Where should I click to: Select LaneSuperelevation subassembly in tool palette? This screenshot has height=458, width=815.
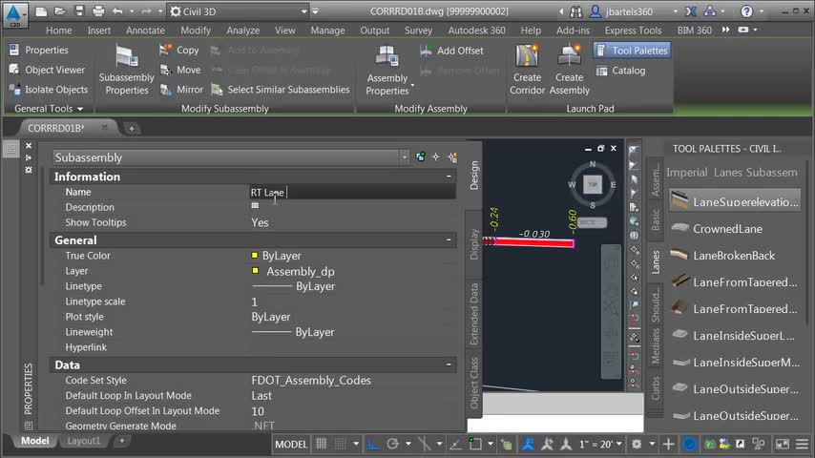[735, 201]
